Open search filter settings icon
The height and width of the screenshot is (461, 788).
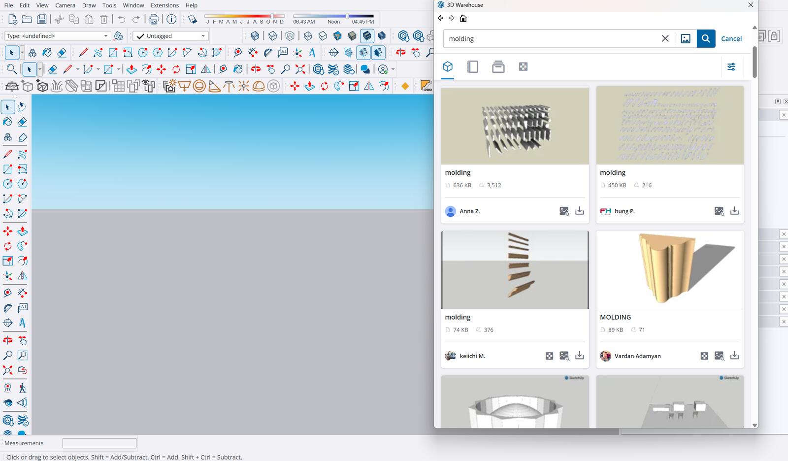pos(731,66)
